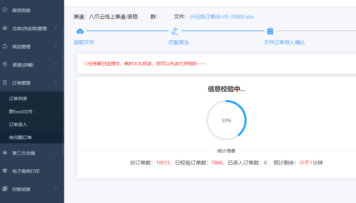356x203 pixels.
Task: Click the 商品管理 bag icon
Action: point(5,46)
